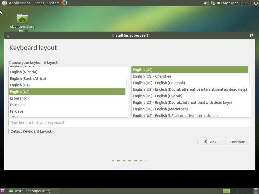
Task: Click the Continue button
Action: 237,142
